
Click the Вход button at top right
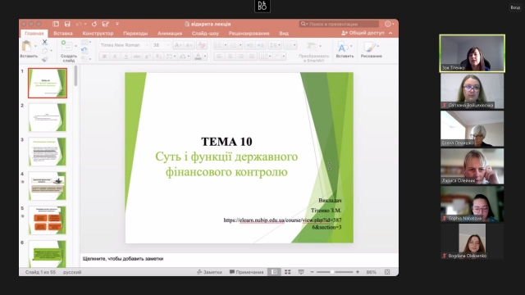click(x=515, y=7)
